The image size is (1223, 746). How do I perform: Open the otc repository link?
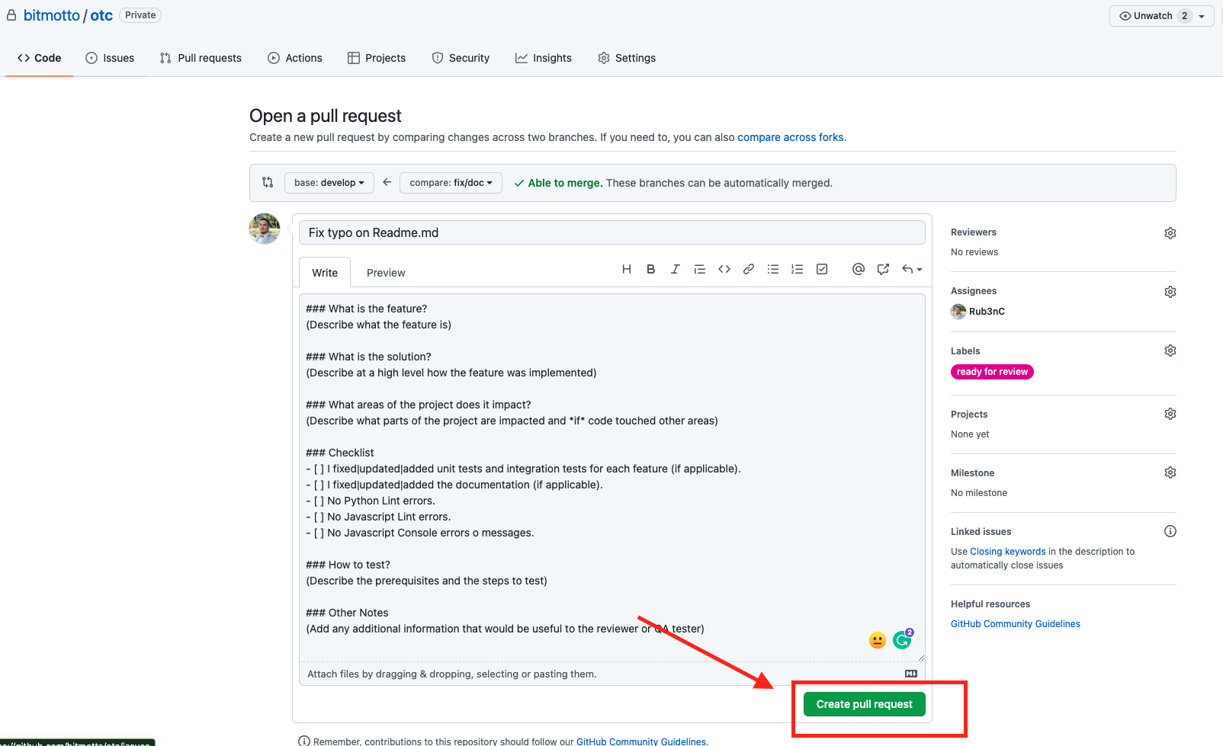(x=101, y=15)
